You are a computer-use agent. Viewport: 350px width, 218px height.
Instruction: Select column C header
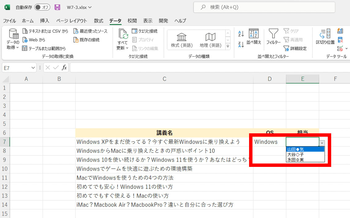pos(164,79)
